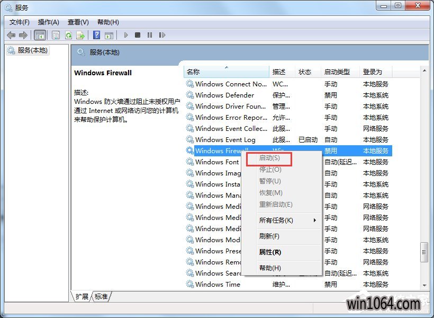Open the 帮助(H) menu in menu bar

tap(108, 22)
